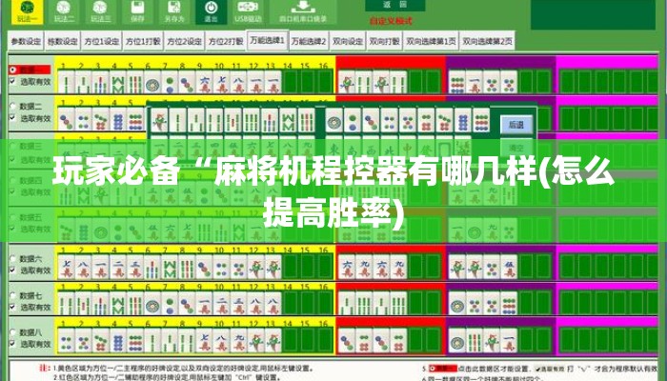This screenshot has height=381, width=667.
Task: Switch to the 参数设定 tab
Action: coord(26,41)
